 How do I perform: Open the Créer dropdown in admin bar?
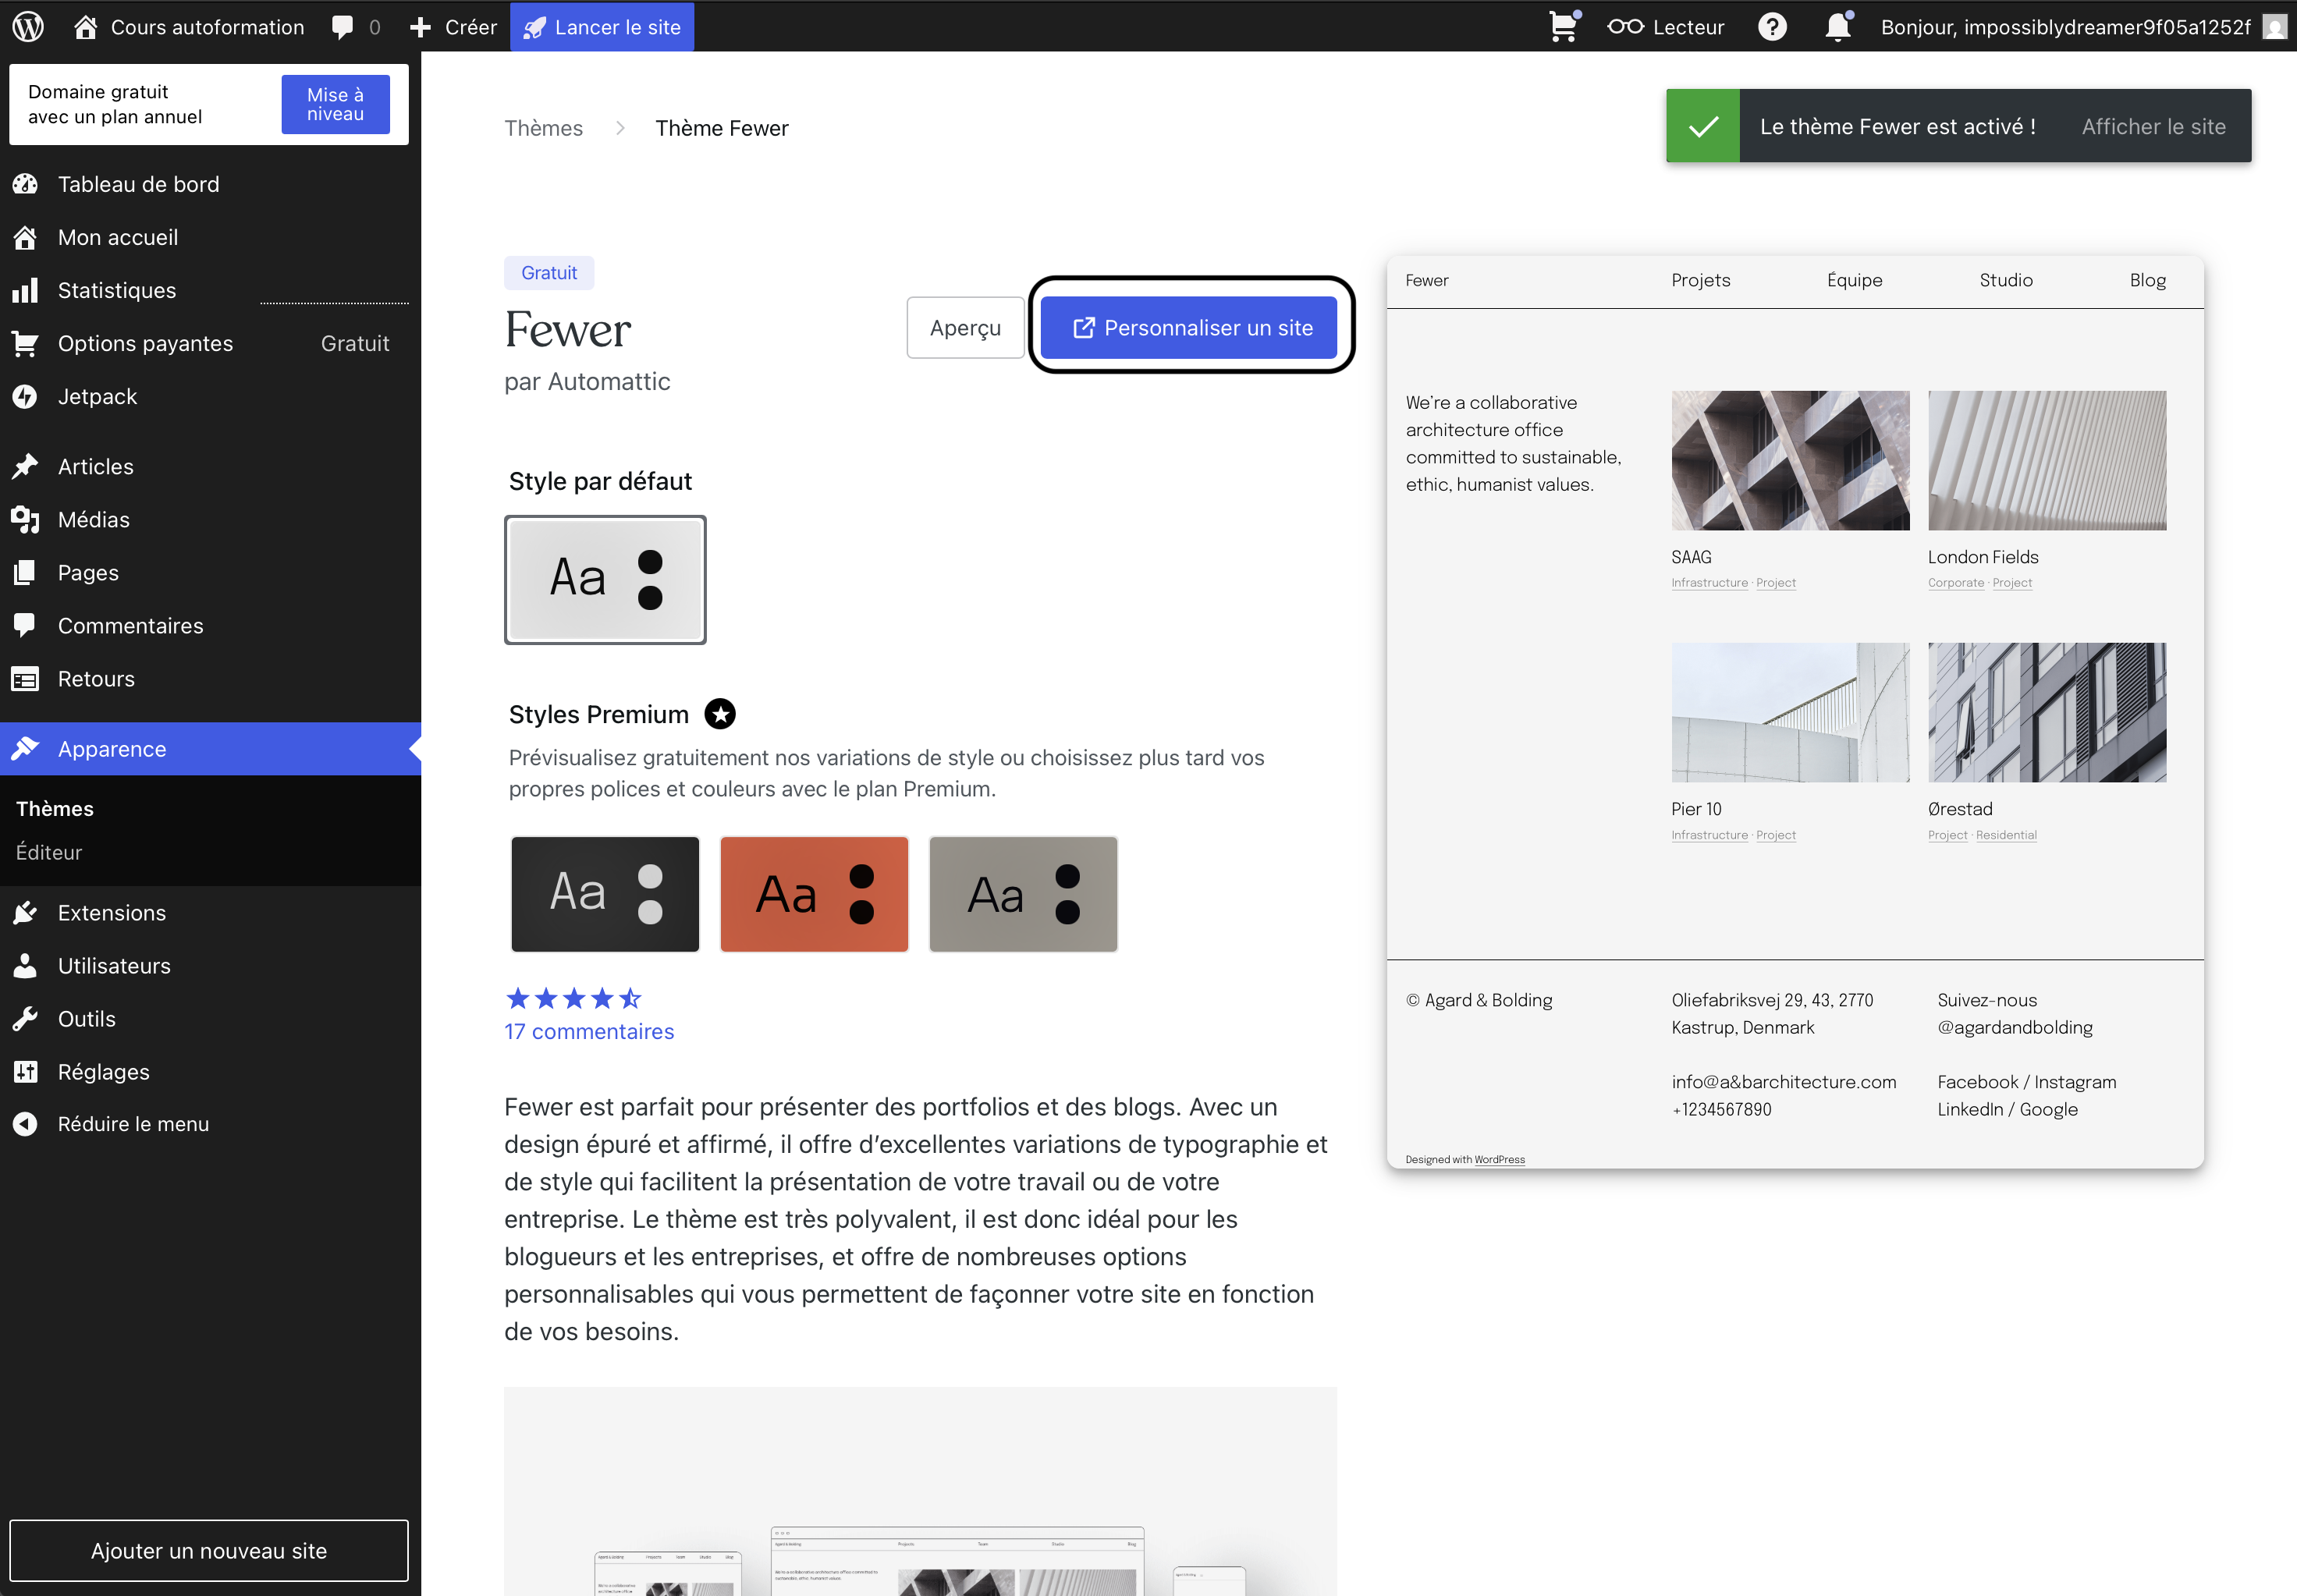pos(453,27)
